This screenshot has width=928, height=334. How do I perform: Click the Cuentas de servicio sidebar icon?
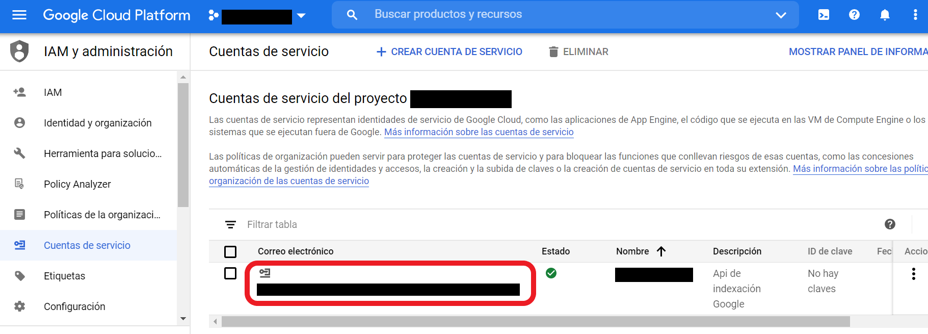pyautogui.click(x=19, y=245)
